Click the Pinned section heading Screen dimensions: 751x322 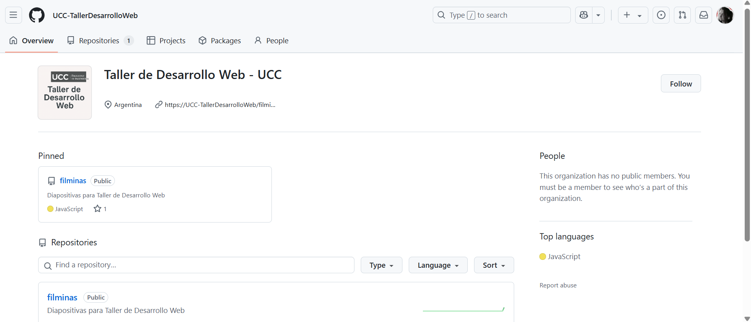point(51,156)
